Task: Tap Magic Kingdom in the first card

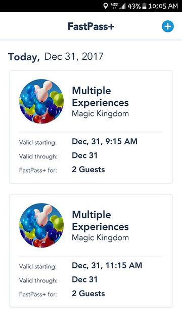Action: [100, 114]
